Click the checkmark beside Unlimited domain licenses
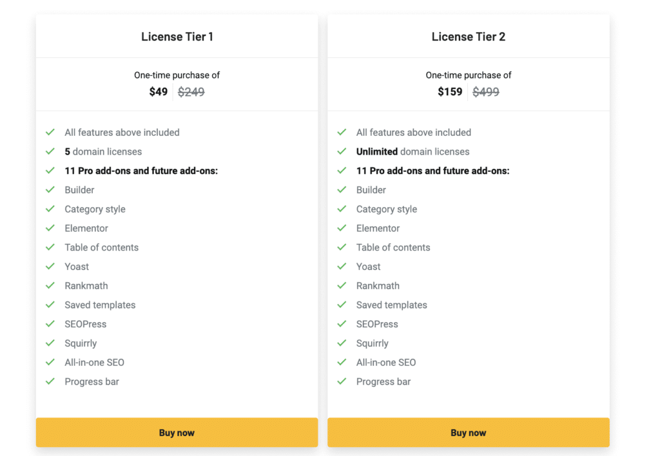The image size is (660, 456). 342,152
